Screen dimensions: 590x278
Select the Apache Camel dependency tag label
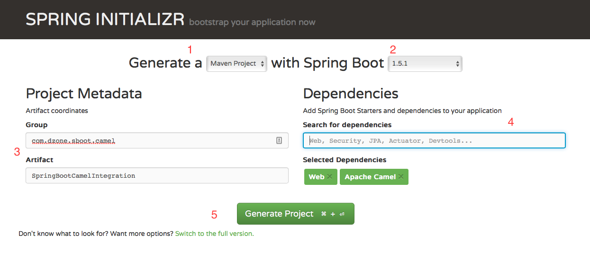[370, 177]
